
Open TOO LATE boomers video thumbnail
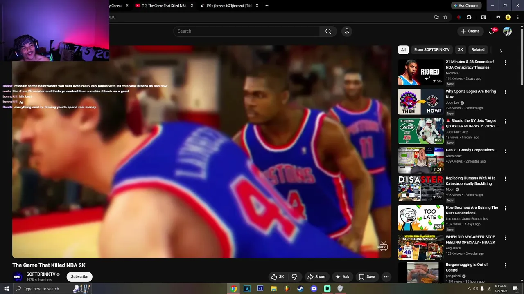pyautogui.click(x=421, y=218)
